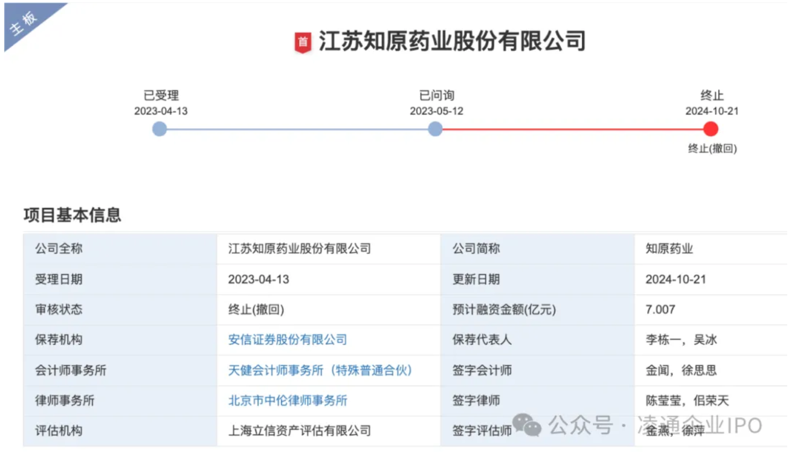The width and height of the screenshot is (804, 452).
Task: Click the 终止(撤回) caption below the timeline
Action: point(712,149)
